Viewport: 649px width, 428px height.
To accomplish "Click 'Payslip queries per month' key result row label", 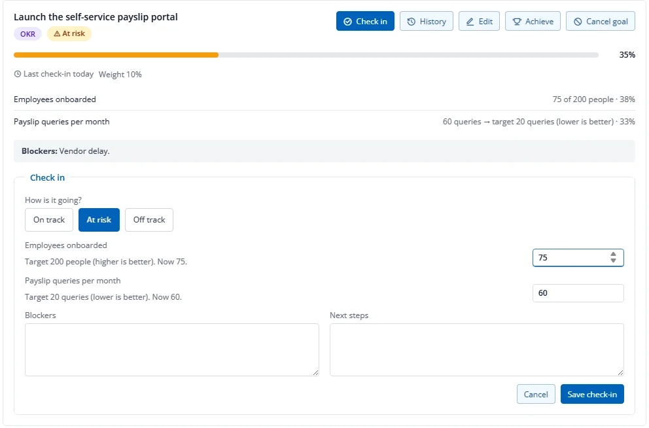I will pyautogui.click(x=61, y=122).
